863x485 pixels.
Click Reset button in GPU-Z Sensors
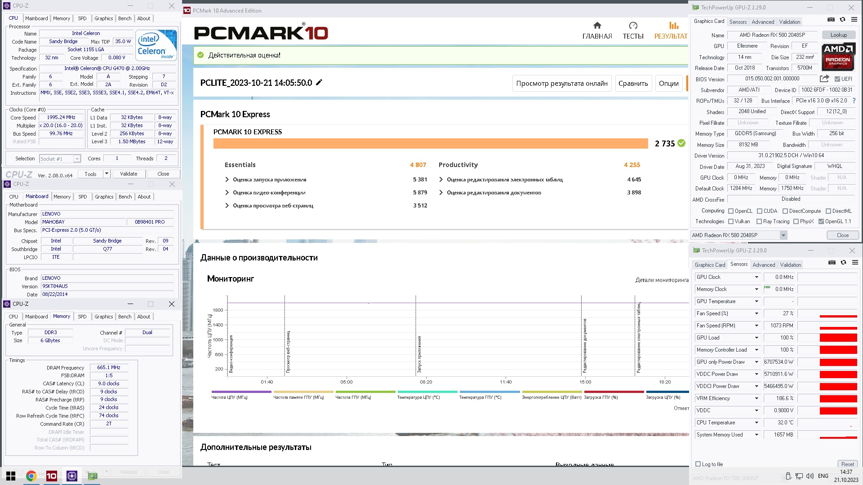(848, 464)
